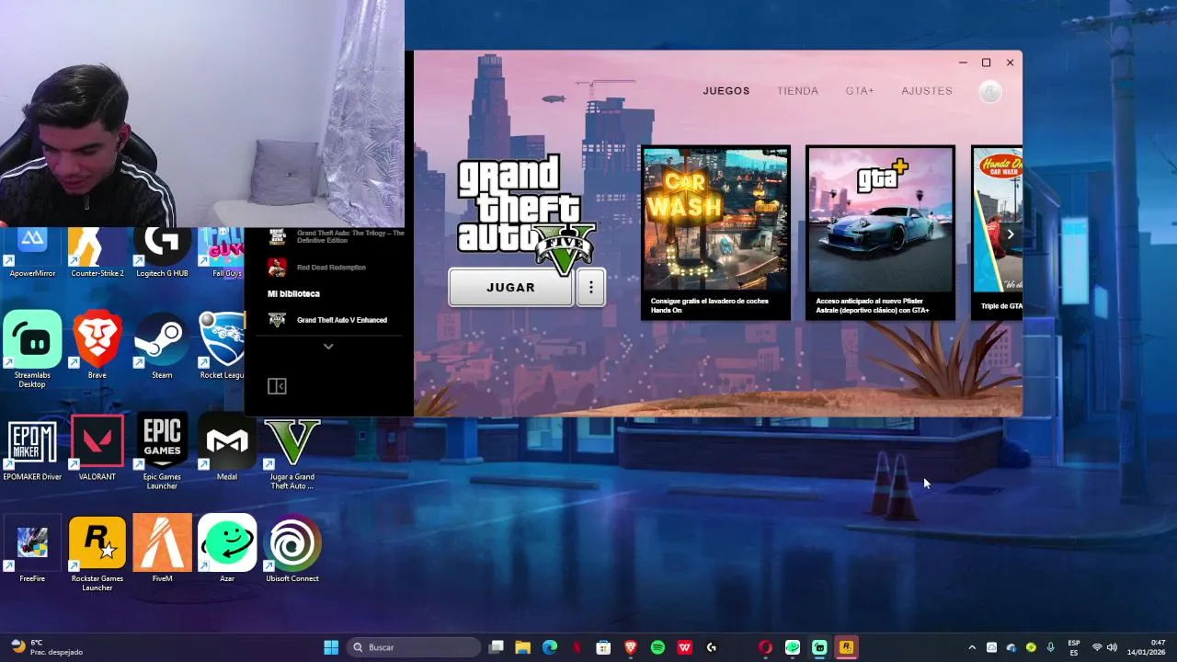This screenshot has width=1177, height=662.
Task: Read 'Acceso anticipado al nuevo Pfister' caption
Action: (874, 305)
